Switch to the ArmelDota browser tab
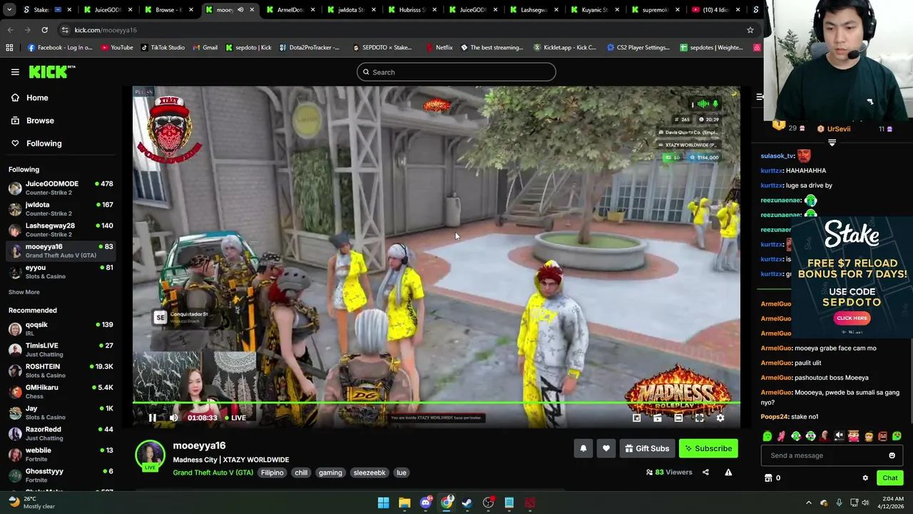 coord(290,10)
